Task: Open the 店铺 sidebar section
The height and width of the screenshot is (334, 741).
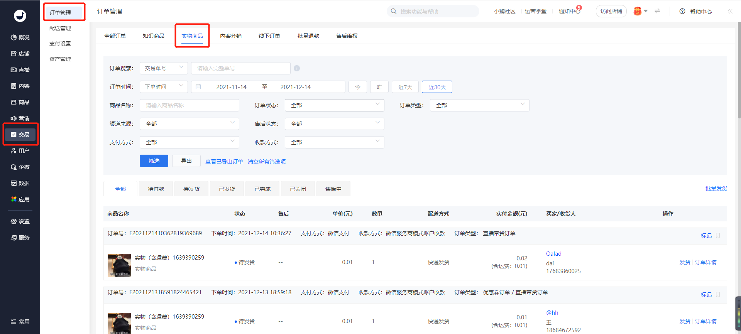Action: (x=20, y=54)
